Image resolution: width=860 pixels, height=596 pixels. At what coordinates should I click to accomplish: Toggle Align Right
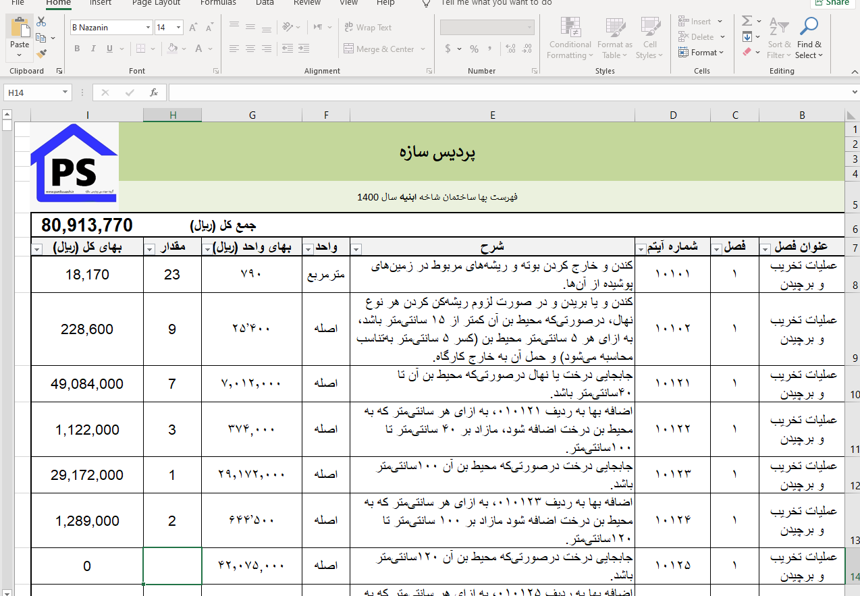coord(267,49)
